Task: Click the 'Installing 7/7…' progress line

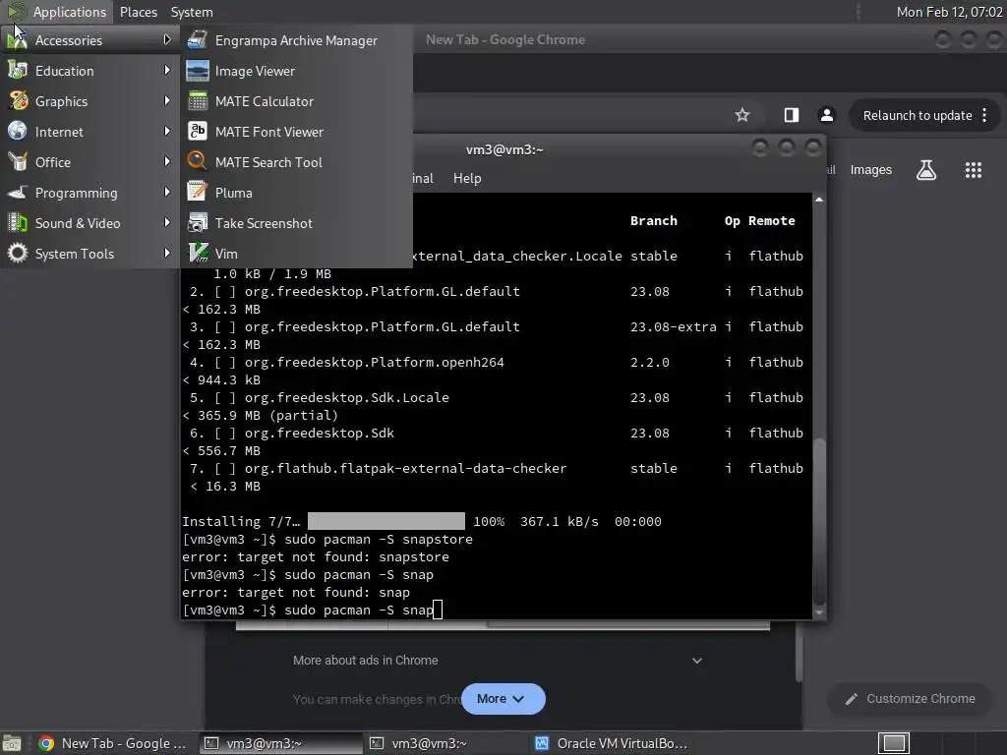Action: pos(421,521)
